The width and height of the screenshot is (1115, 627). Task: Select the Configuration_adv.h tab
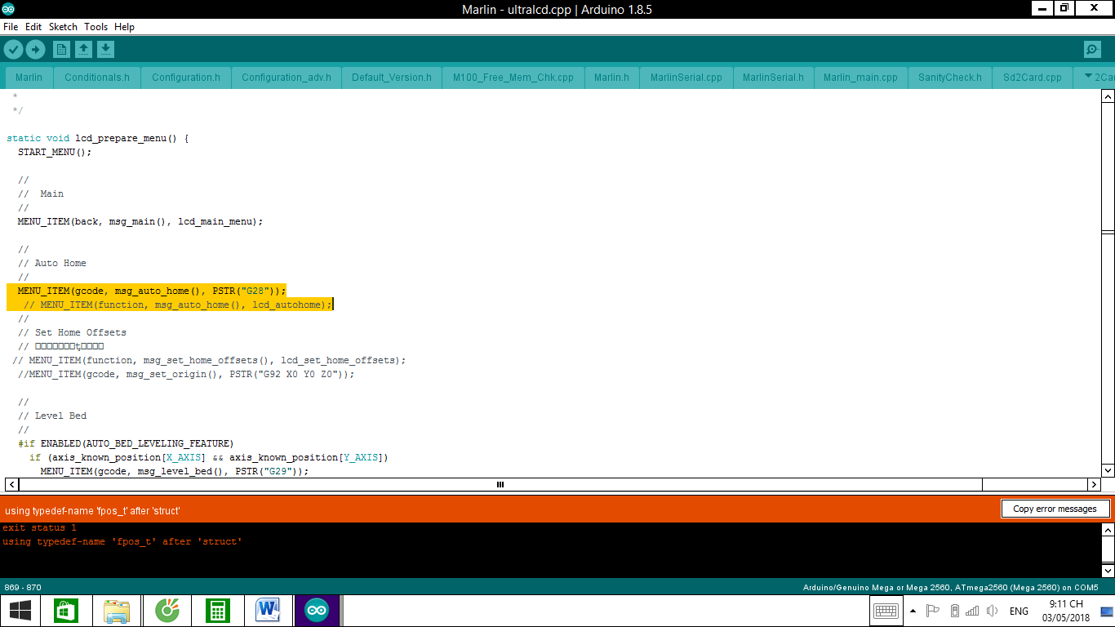287,78
